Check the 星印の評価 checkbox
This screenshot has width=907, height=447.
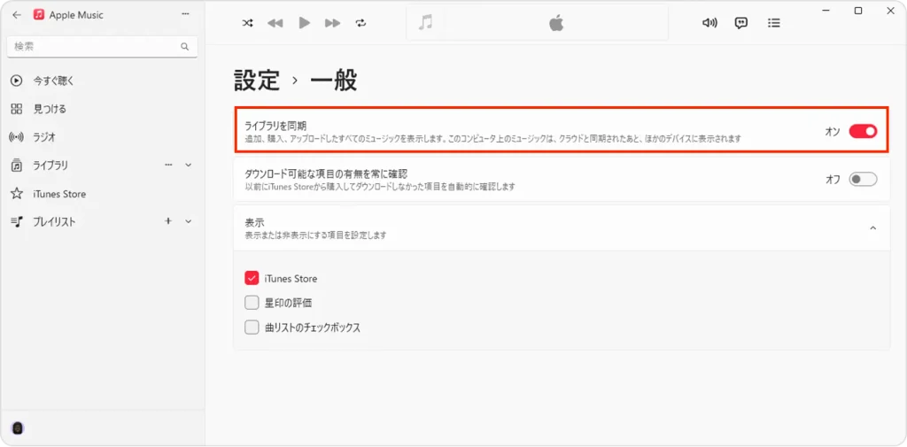tap(252, 303)
